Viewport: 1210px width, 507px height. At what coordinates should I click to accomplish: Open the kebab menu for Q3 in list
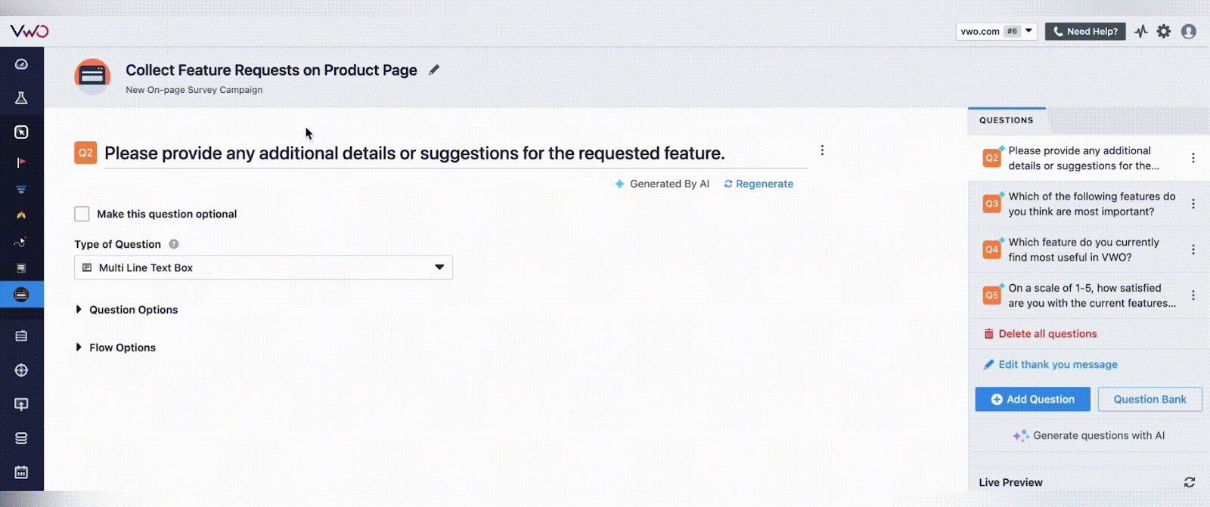coord(1193,204)
